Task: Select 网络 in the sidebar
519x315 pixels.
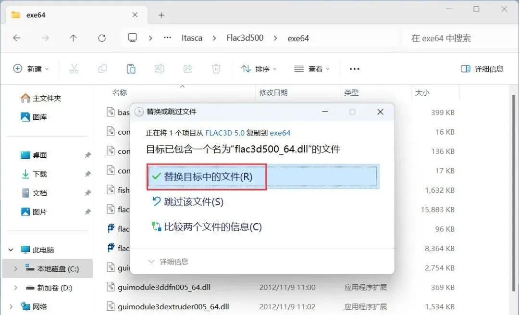Action: point(34,306)
